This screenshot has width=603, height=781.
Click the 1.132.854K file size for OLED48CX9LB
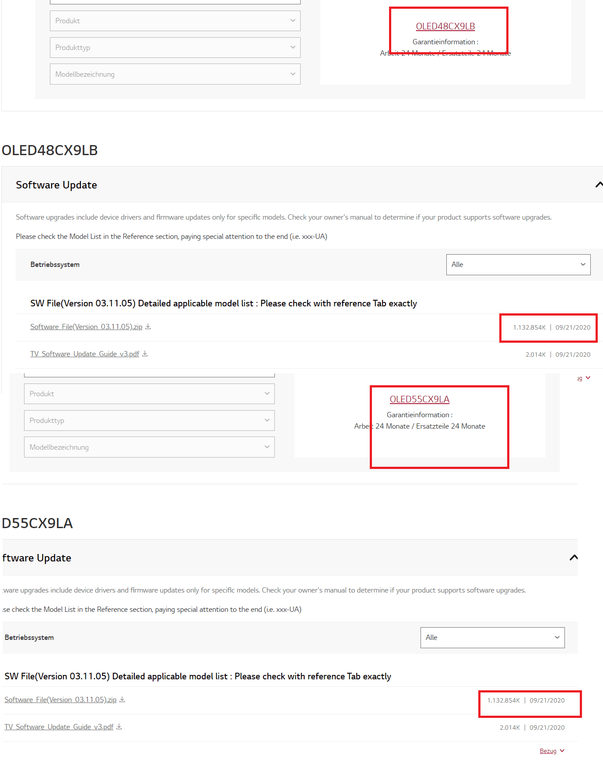[x=529, y=327]
